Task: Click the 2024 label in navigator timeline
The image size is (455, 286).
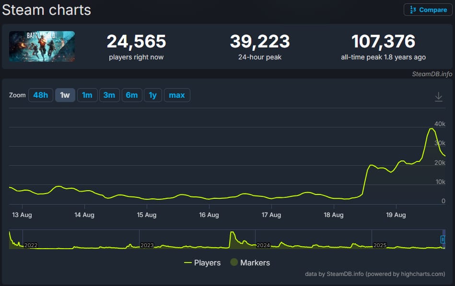Action: coord(264,245)
